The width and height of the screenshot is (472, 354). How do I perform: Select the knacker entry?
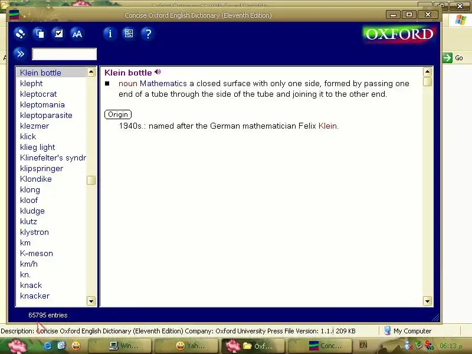[35, 296]
